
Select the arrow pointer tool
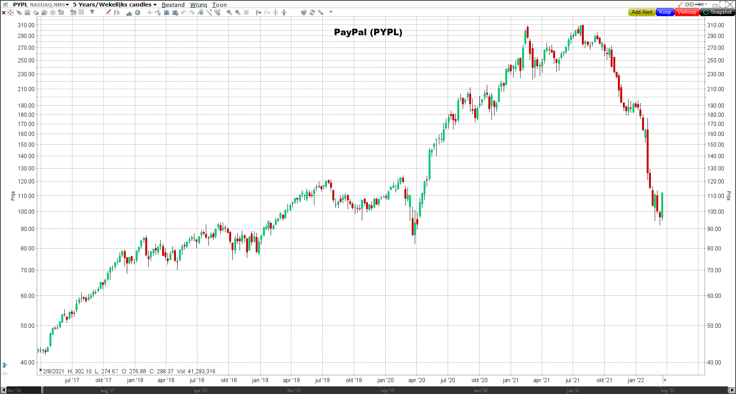click(x=158, y=12)
